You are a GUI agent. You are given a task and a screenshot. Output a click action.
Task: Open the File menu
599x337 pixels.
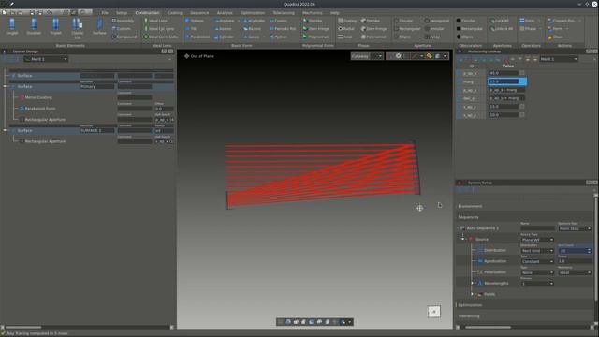105,12
